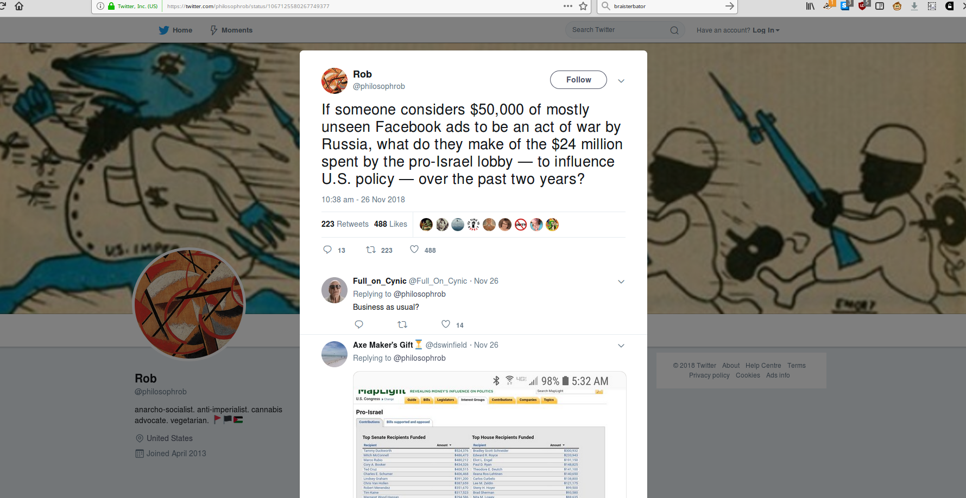Open the Firefox library icon

click(x=810, y=6)
